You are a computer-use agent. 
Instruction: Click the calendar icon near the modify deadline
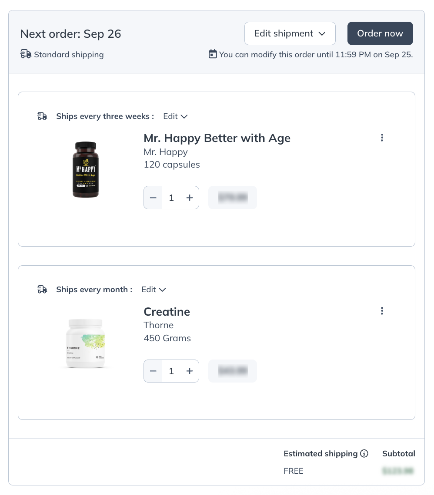(213, 54)
